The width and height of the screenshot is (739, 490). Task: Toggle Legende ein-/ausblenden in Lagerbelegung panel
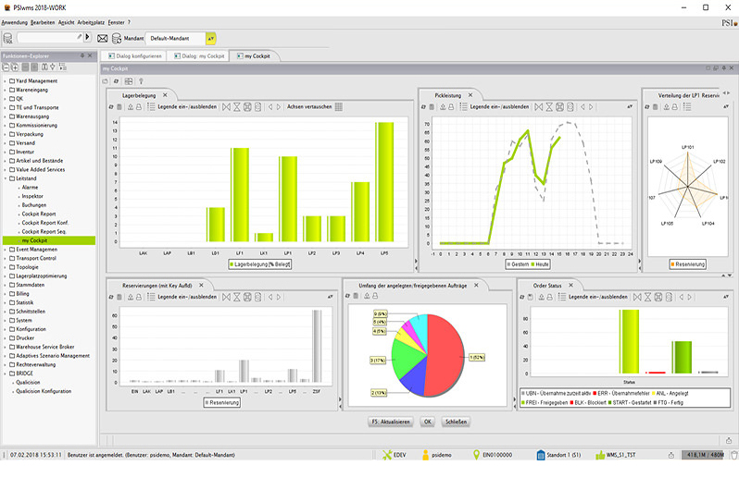[187, 106]
